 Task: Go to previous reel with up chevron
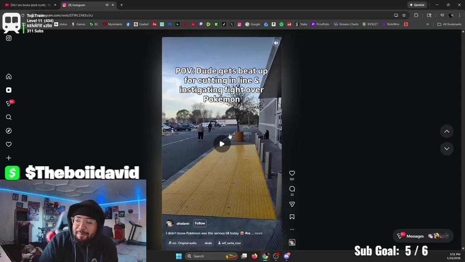(x=447, y=131)
